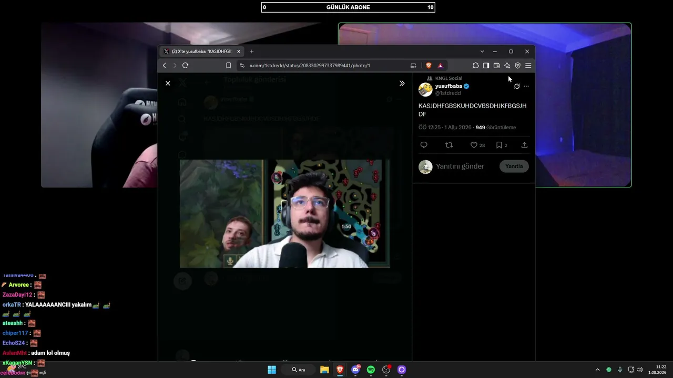Open yusufbaba profile avatar
This screenshot has height=378, width=673.
click(x=425, y=90)
